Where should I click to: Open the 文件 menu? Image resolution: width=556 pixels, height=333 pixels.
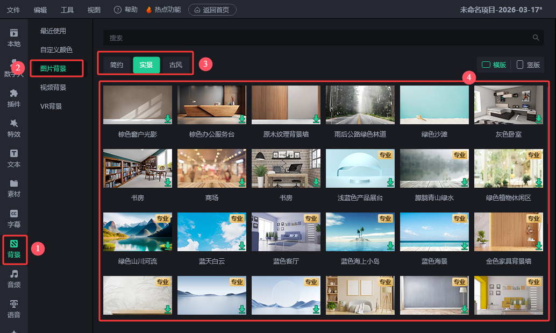point(13,10)
